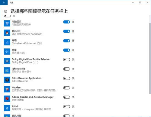Click the igfxTray.exe icon

click(x=7, y=70)
